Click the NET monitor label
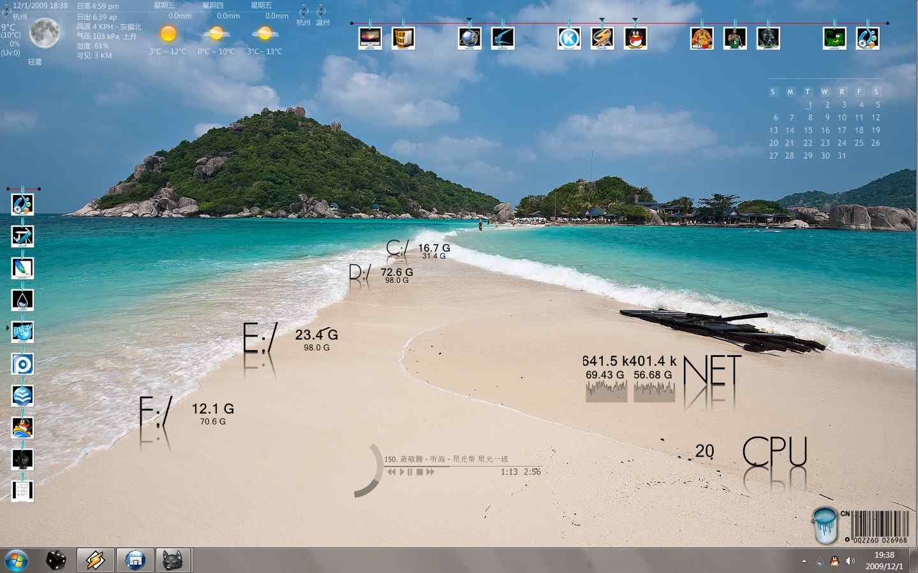918x573 pixels. click(713, 371)
